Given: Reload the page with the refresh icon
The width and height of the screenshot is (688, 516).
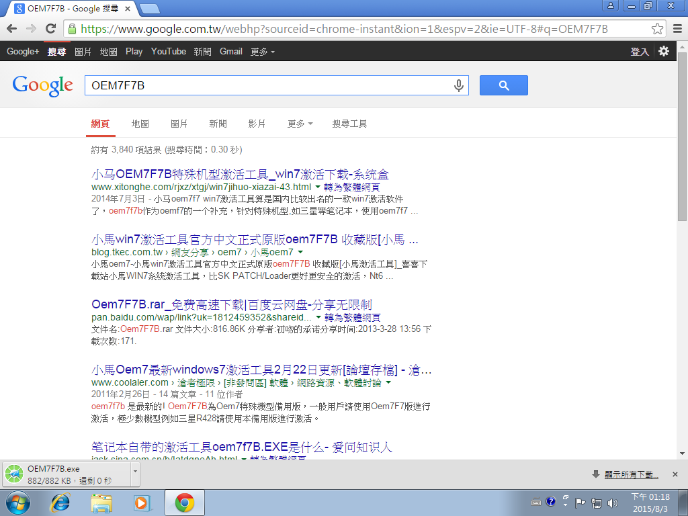Looking at the screenshot, I should 51,29.
